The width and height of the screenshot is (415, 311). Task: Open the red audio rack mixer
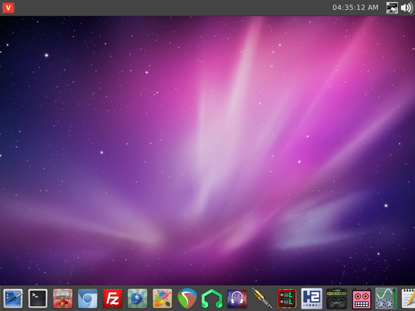(x=287, y=299)
